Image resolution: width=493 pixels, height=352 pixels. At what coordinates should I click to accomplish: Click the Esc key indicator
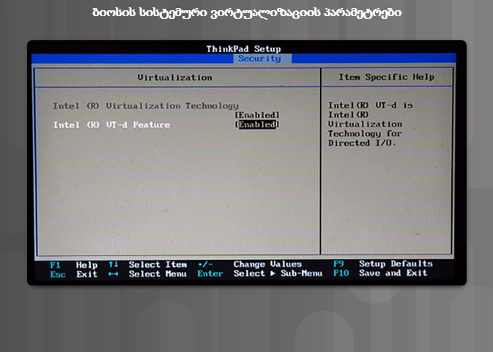[58, 274]
